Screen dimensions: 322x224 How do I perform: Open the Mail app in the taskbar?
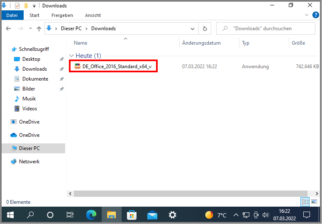tap(152, 215)
